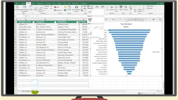Insert a Win/Loss sparkline
The height and width of the screenshot is (100, 178).
pos(116,9)
